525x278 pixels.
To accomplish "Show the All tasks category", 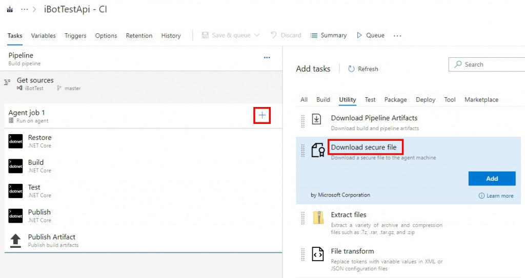I will [x=304, y=100].
